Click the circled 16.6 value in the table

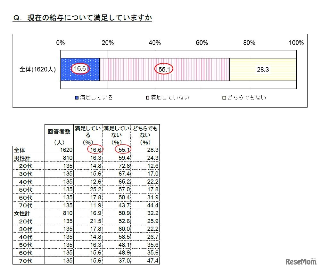(95, 150)
